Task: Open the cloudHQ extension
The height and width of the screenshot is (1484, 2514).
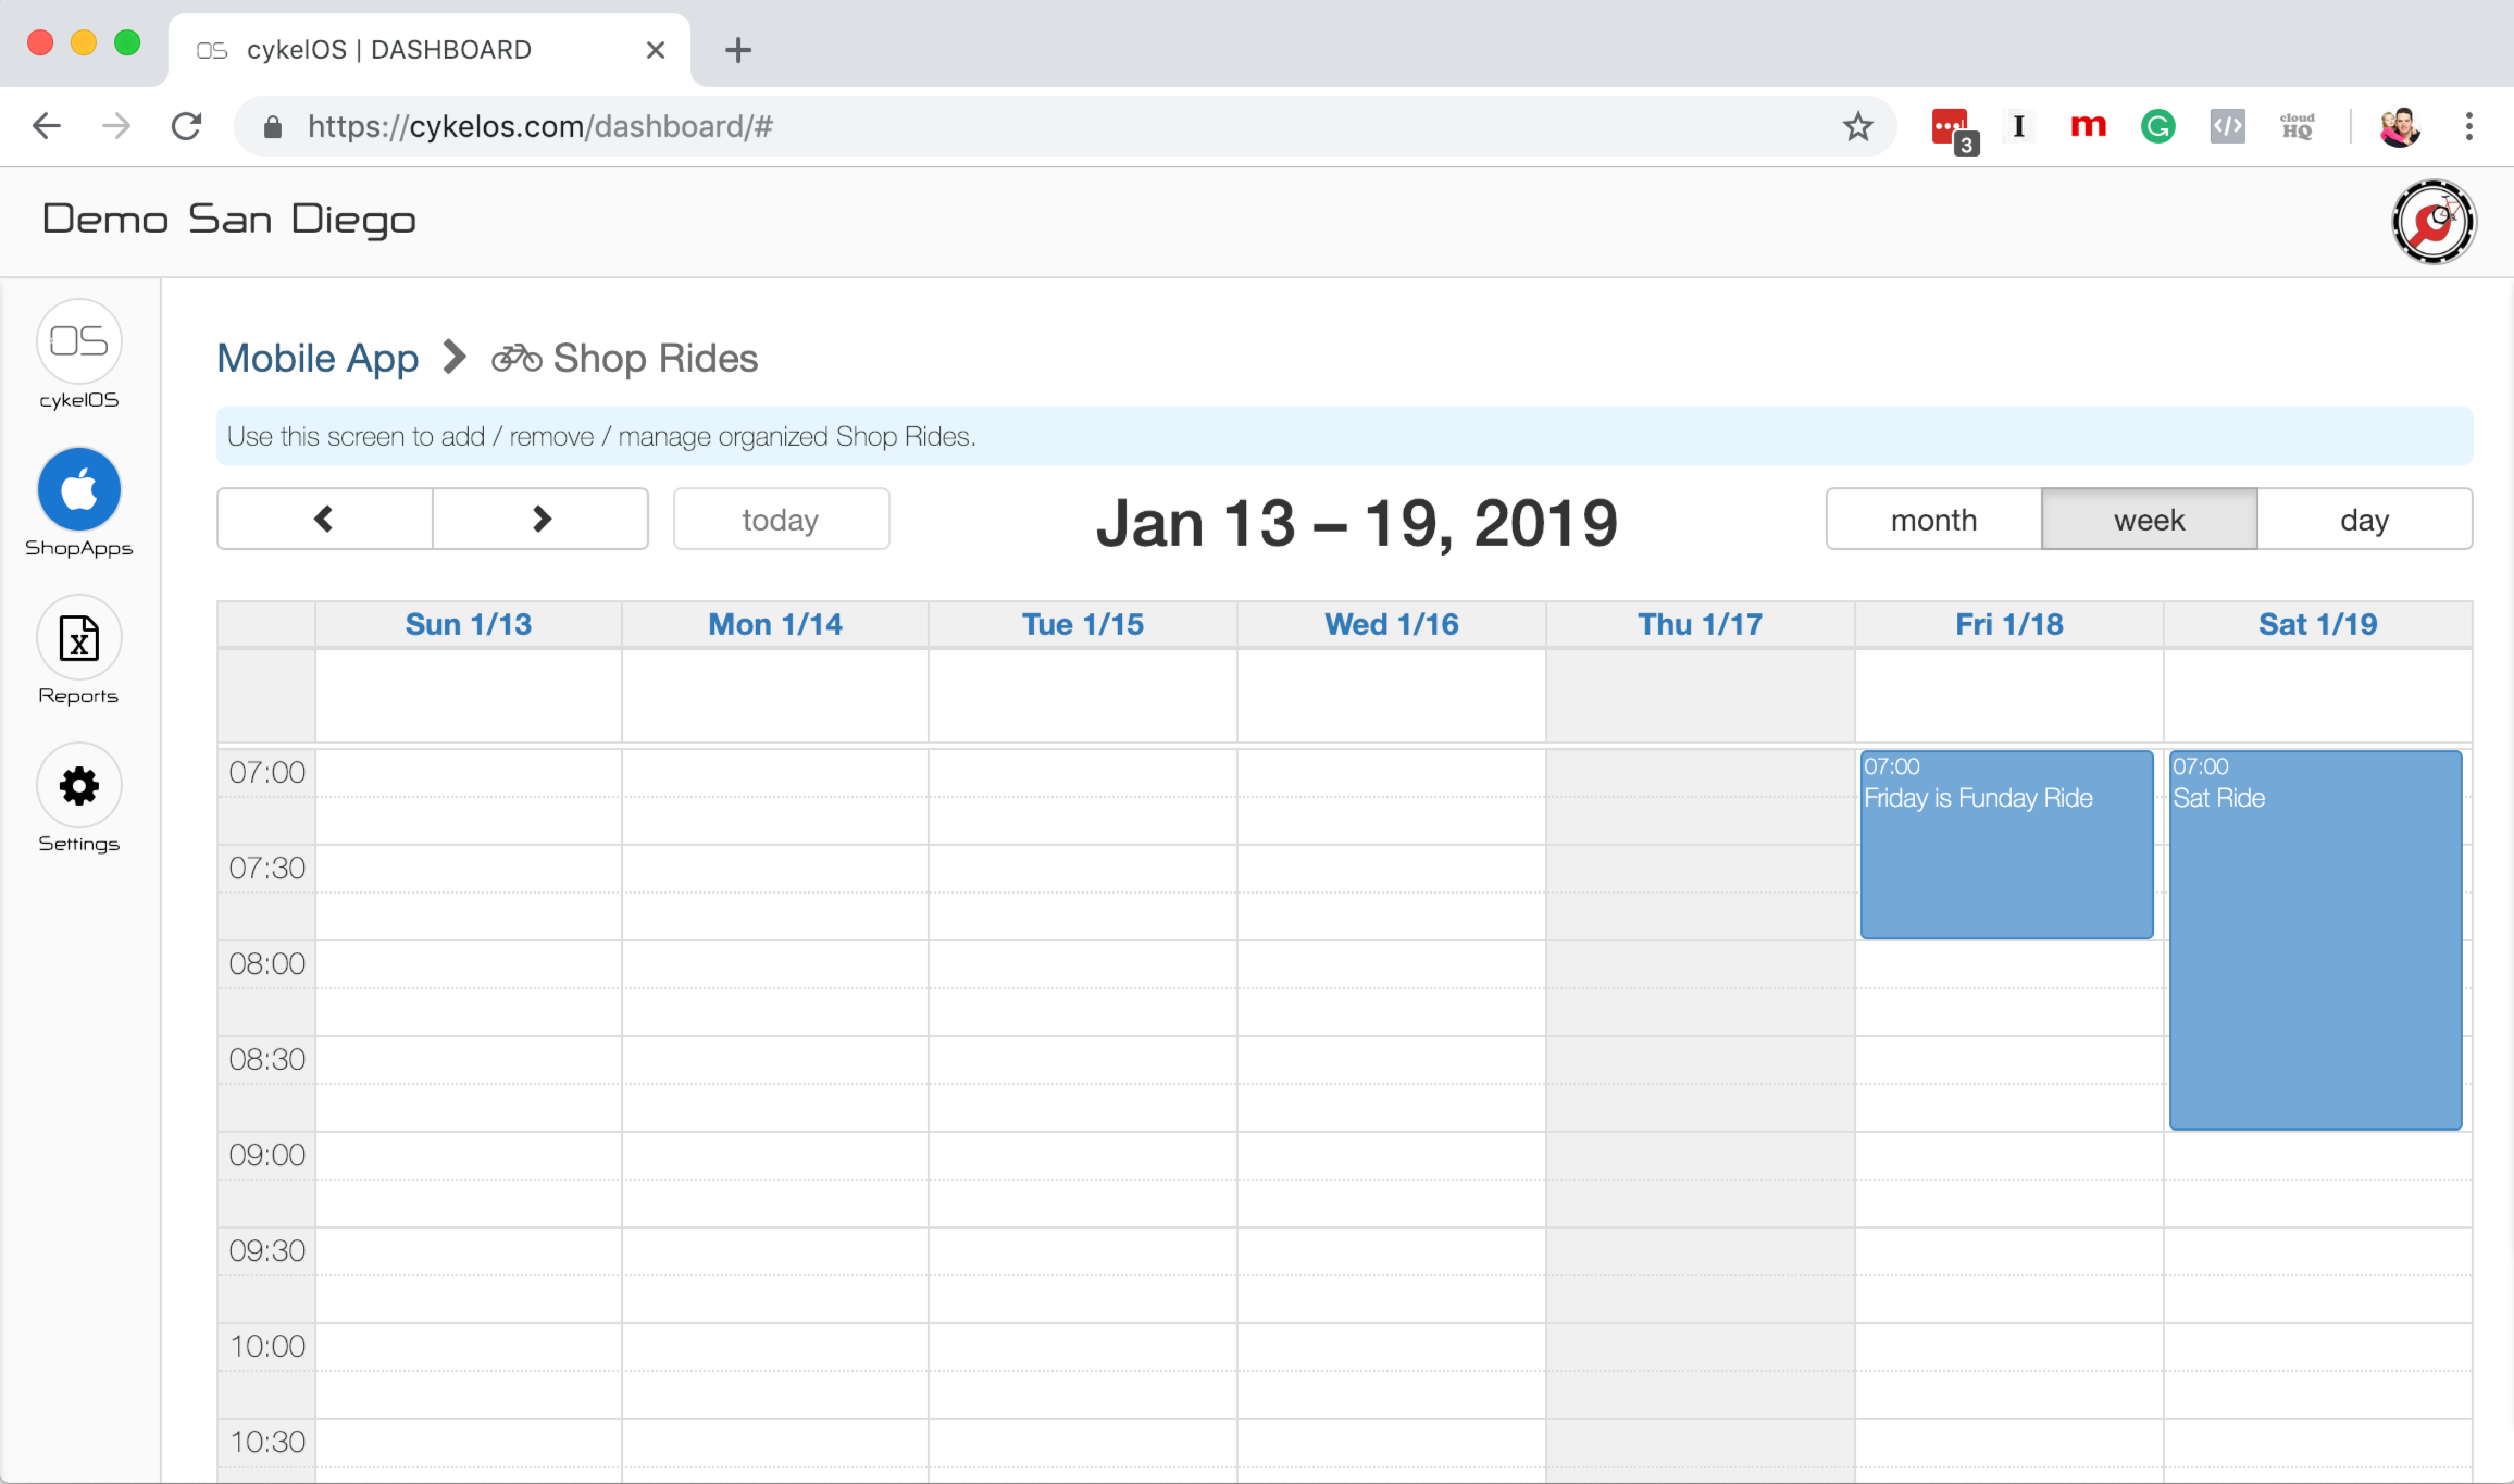Action: [2297, 126]
